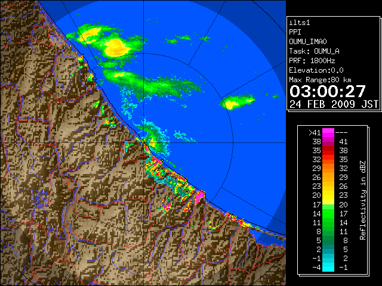
Task: Pick the cyan swatch at the scale bottom
Action: coord(328,268)
